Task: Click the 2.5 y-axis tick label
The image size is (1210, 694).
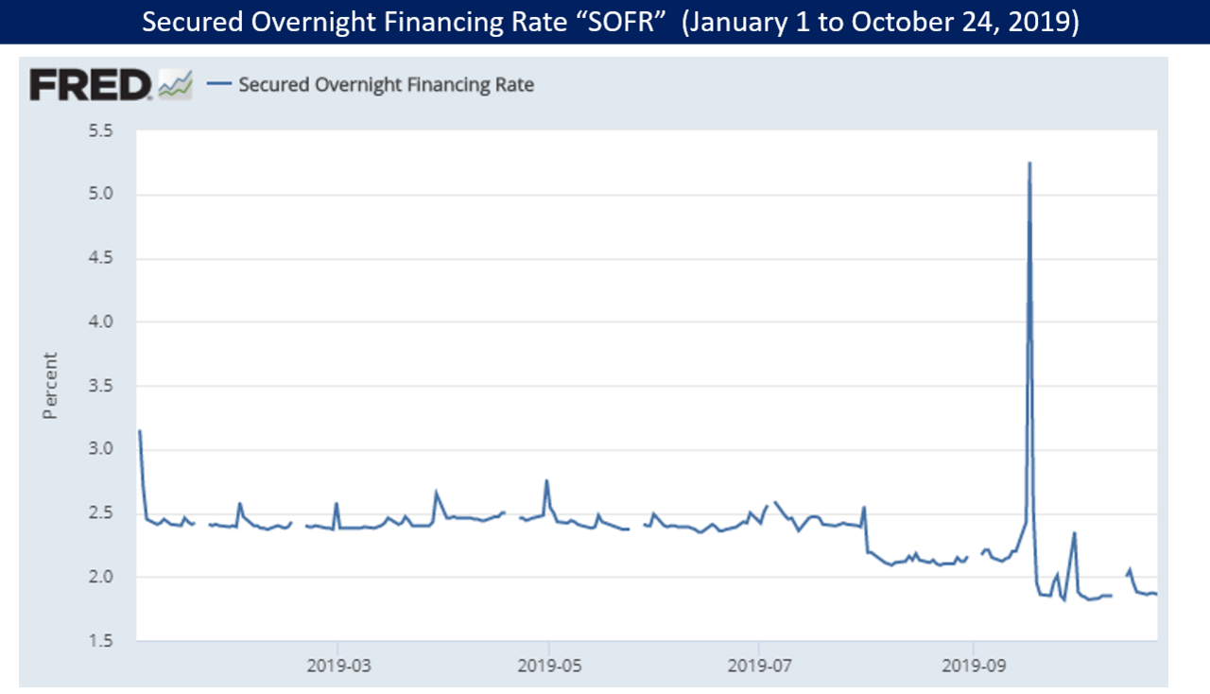Action: (100, 513)
